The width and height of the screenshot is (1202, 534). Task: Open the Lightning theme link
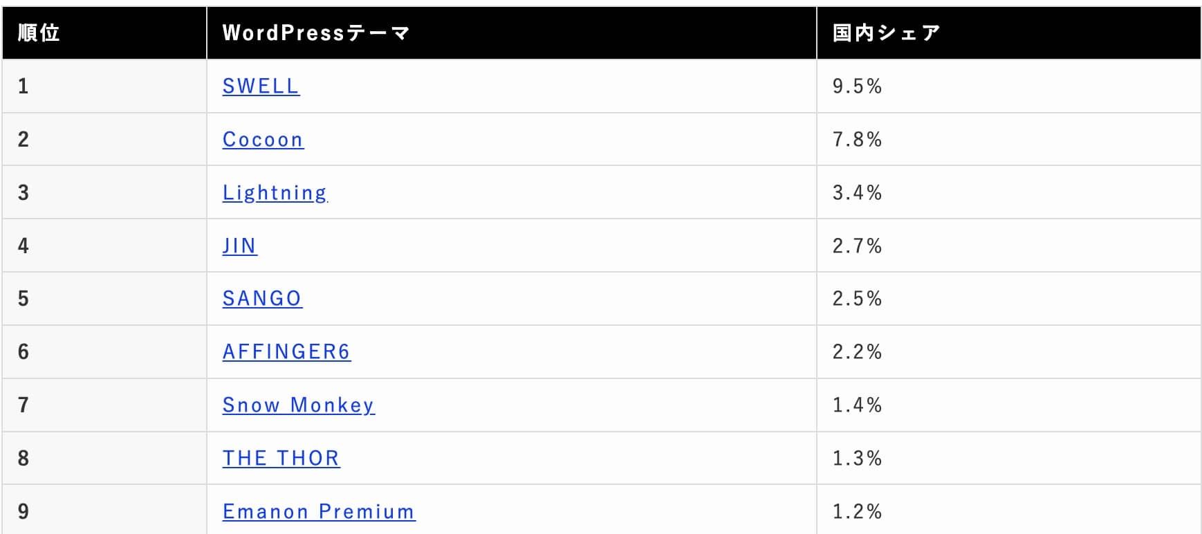275,192
